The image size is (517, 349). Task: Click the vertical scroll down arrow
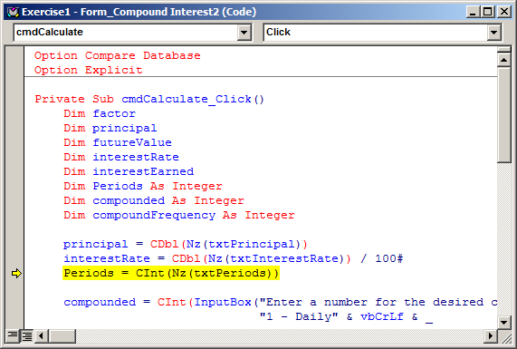503,322
